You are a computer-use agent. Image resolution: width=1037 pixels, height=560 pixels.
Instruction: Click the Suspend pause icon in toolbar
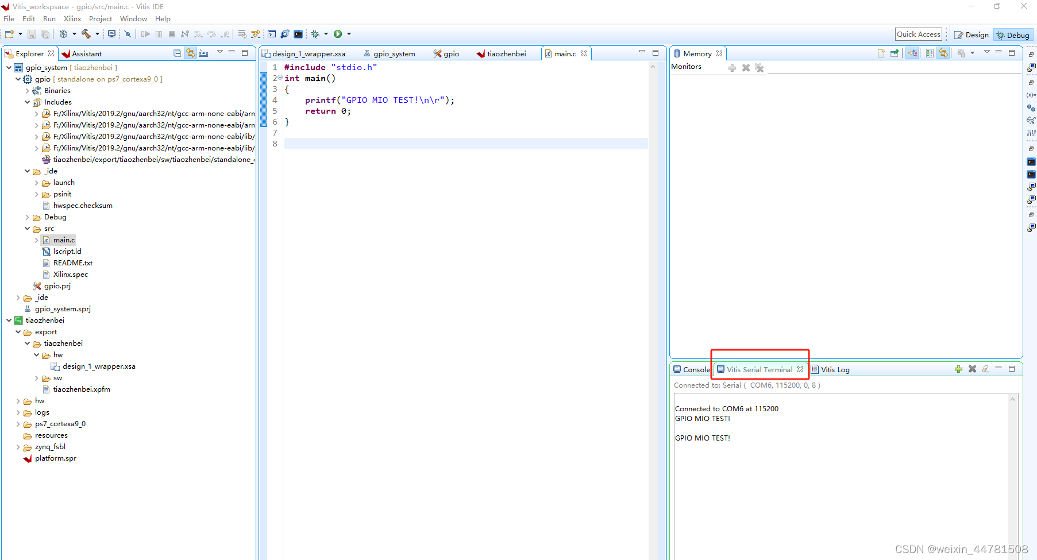tap(159, 34)
